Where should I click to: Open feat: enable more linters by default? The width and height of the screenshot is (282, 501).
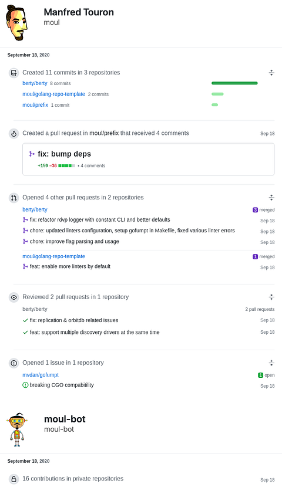coord(70,266)
